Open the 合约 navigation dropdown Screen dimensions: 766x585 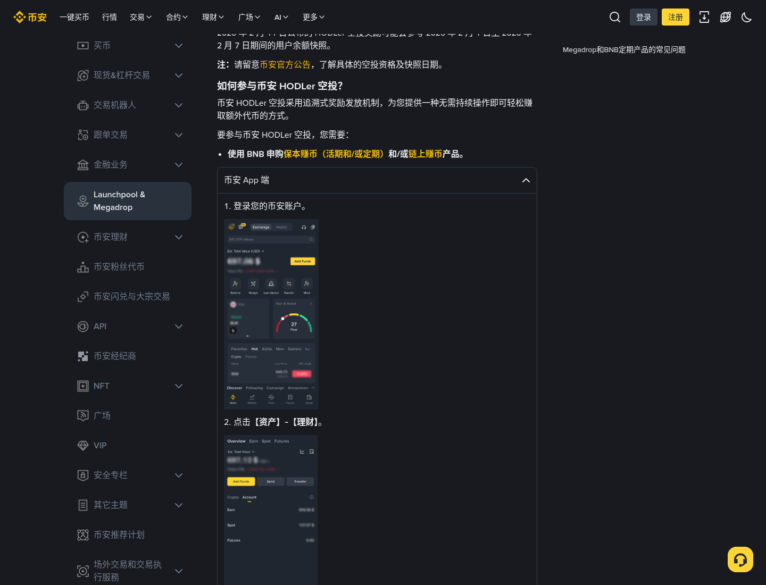click(x=177, y=17)
